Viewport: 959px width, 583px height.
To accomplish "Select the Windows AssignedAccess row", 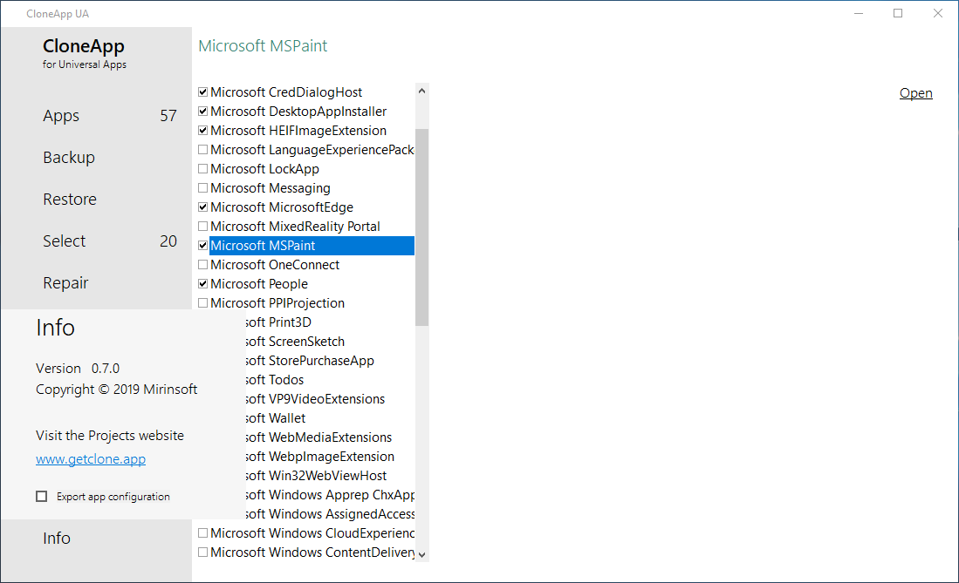I will tap(330, 514).
